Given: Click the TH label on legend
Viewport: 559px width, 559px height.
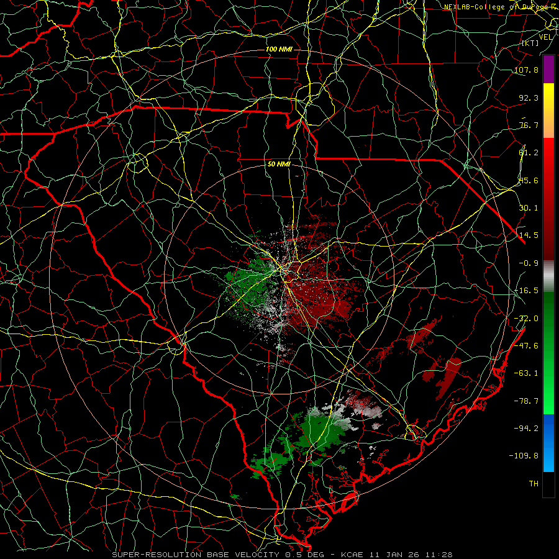Looking at the screenshot, I should tap(534, 484).
